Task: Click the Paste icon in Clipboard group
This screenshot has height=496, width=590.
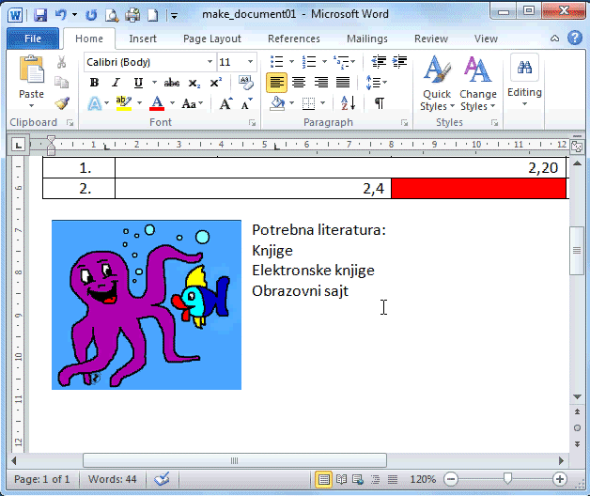Action: click(x=31, y=77)
